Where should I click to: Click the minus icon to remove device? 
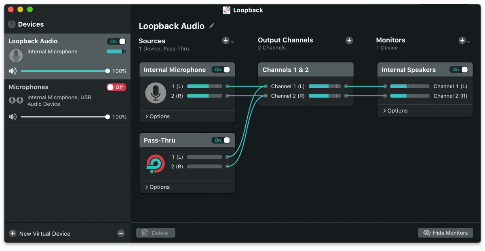tap(121, 233)
